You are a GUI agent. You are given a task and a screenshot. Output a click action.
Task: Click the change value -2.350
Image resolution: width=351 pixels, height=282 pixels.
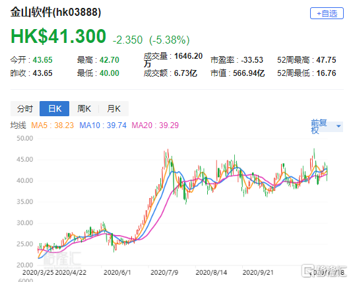(127, 40)
